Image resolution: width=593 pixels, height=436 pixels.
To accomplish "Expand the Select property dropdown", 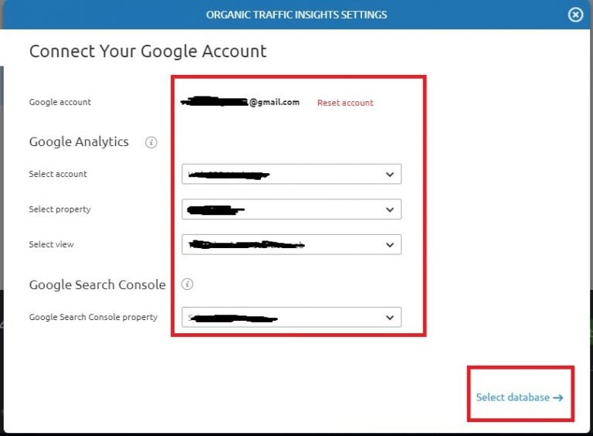I will click(291, 209).
